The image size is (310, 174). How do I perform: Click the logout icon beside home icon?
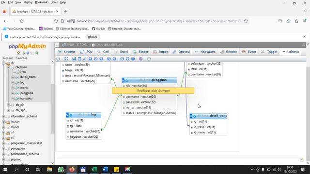click(23, 53)
